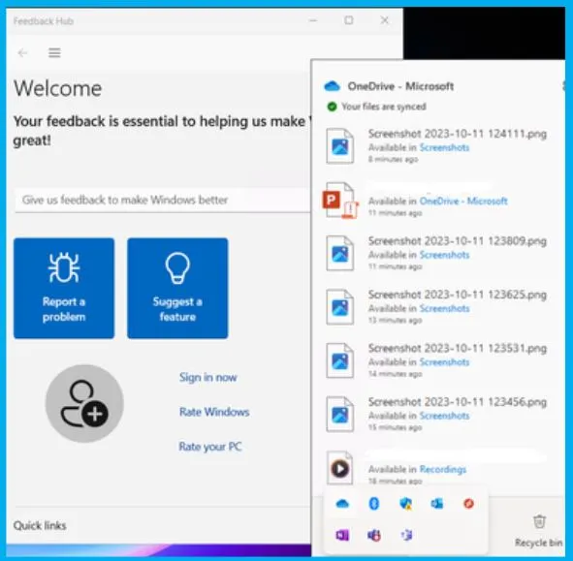Click image file icon beside 123456.png
Screen dimensions: 573x561
click(x=340, y=414)
